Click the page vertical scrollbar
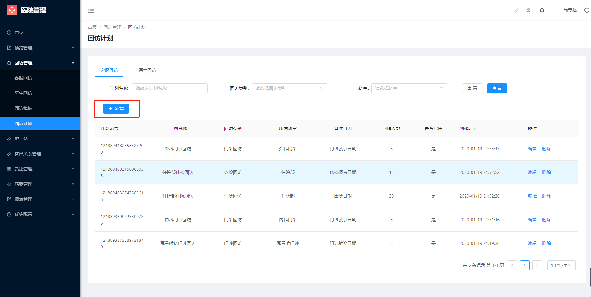 coord(590,277)
